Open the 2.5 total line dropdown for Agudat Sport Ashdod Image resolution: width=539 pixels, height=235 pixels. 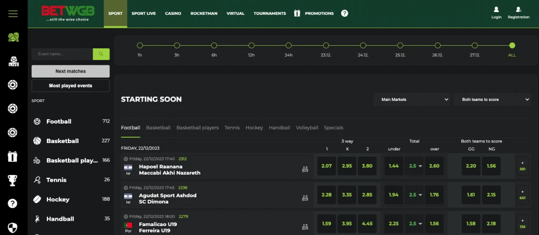tap(415, 195)
